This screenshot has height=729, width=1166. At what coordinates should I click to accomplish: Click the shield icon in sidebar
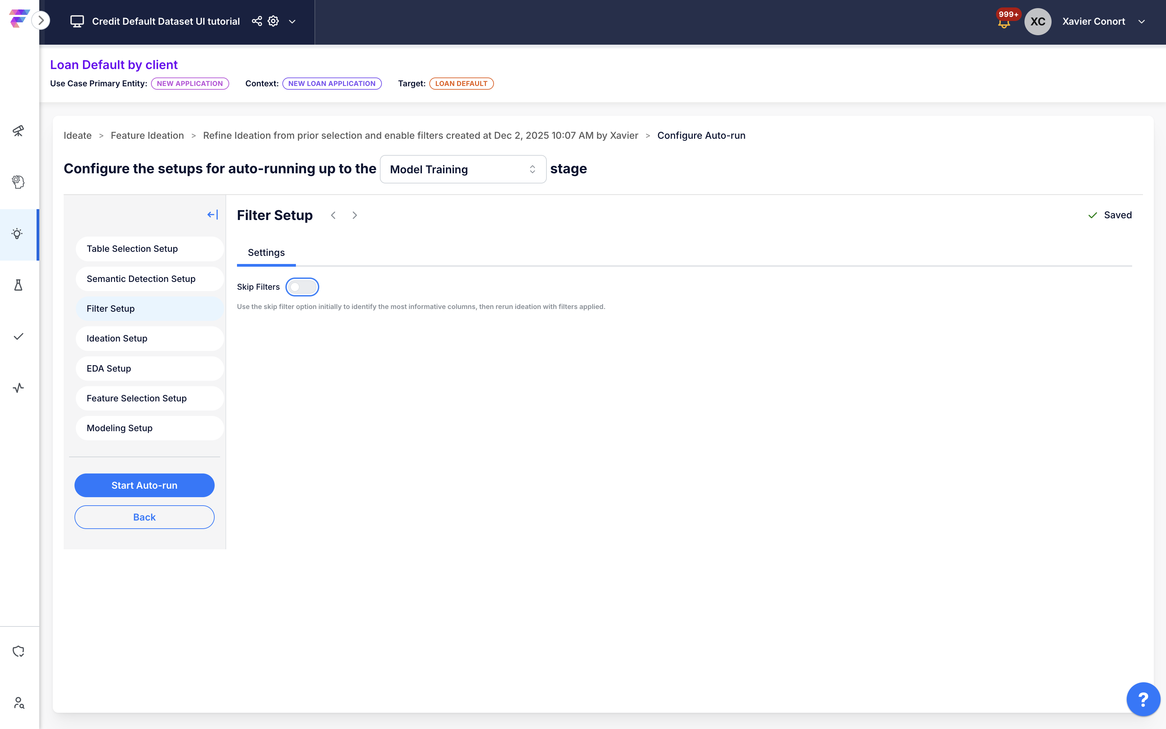point(18,651)
